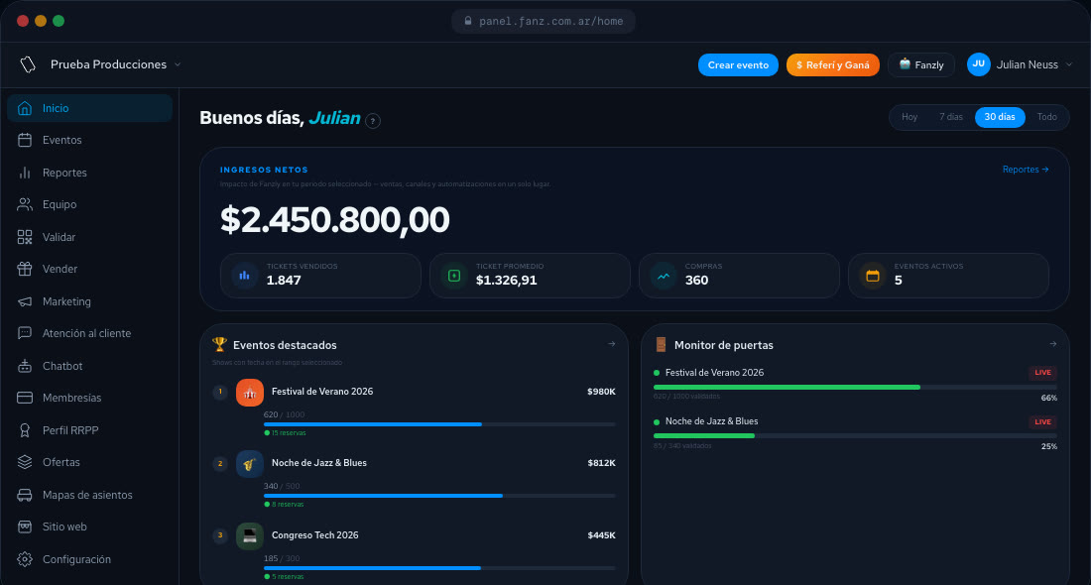Click the Festival de Verano event thumbnail
Viewport: 1091px width, 585px height.
tap(250, 392)
